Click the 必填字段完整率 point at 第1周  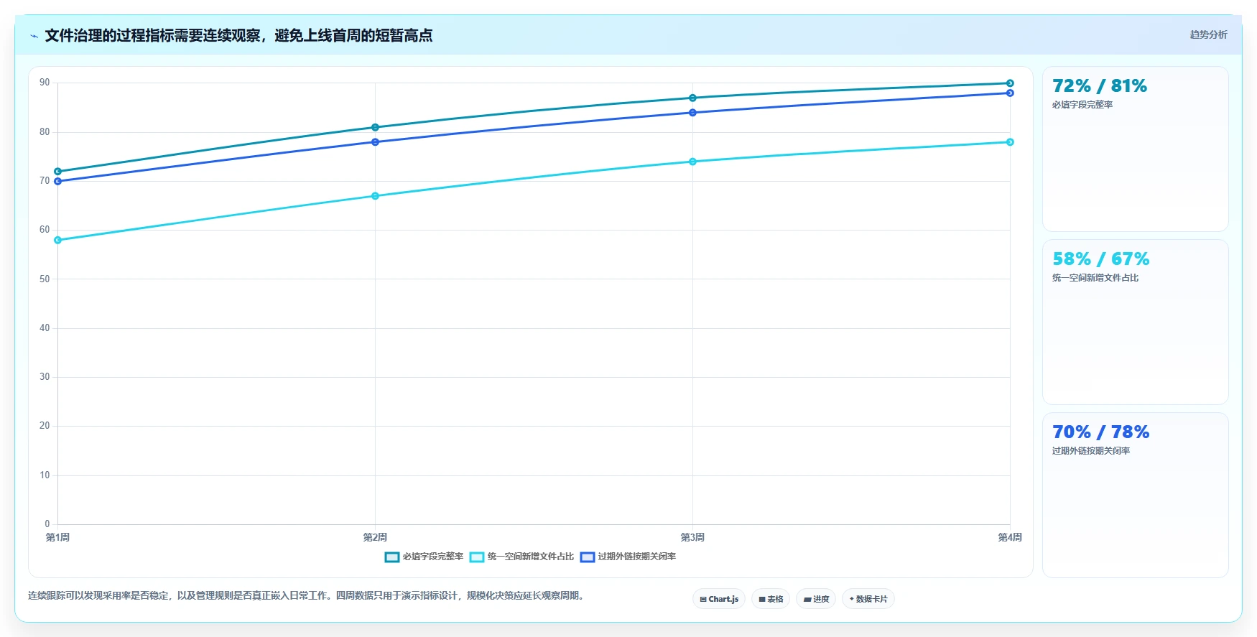(57, 172)
